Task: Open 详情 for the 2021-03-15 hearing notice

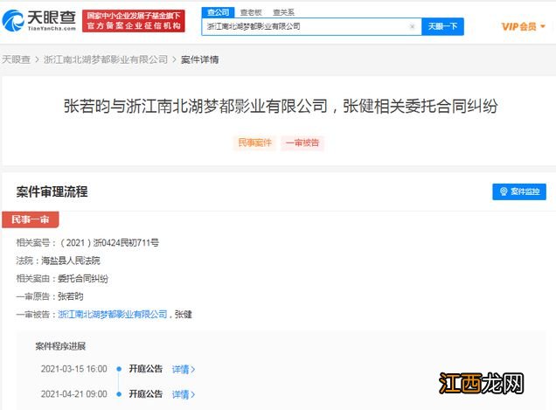Action: pos(184,369)
